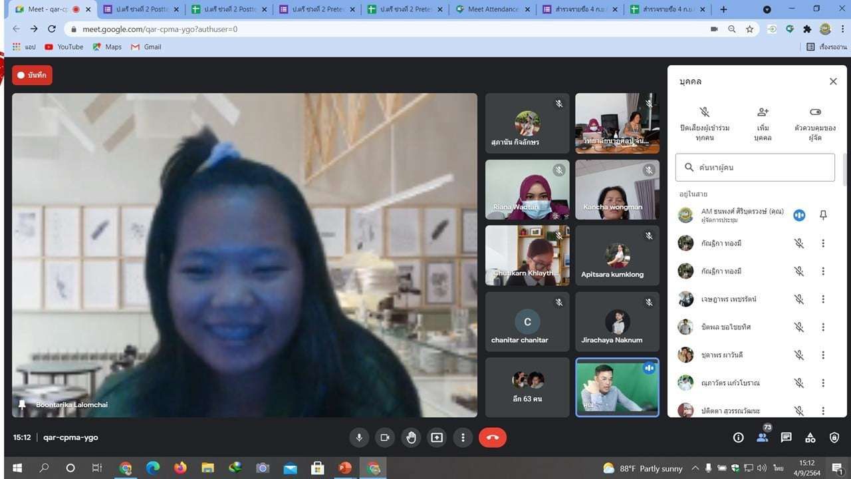The width and height of the screenshot is (851, 479).
Task: Open more options three-dot menu in call bar
Action: (463, 437)
